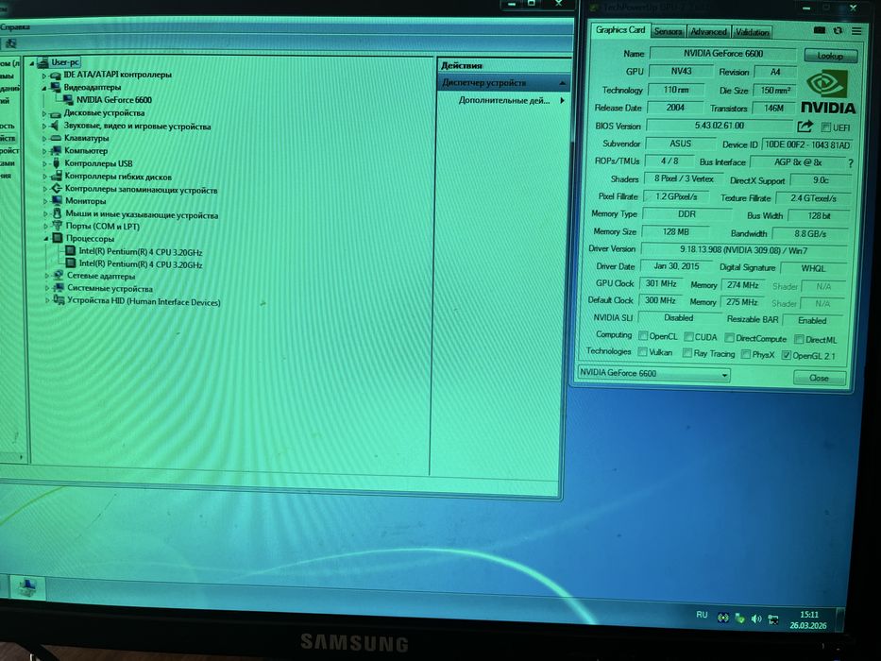Click the NVIDIA logo in GPU-Z

click(x=827, y=92)
